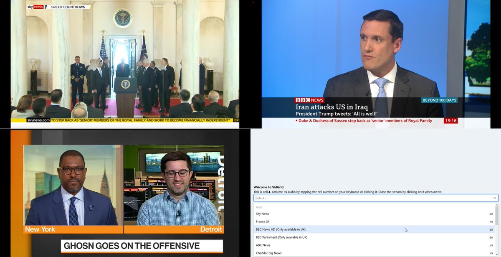Pick BBC News HD (Only available in UK)
Viewport: 501px width, 257px height.
pos(374,229)
